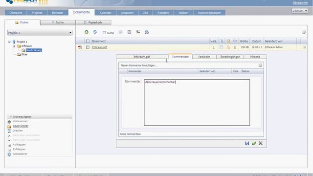Click the green add document icon
Image resolution: width=313 pixels, height=176 pixels.
click(x=87, y=32)
